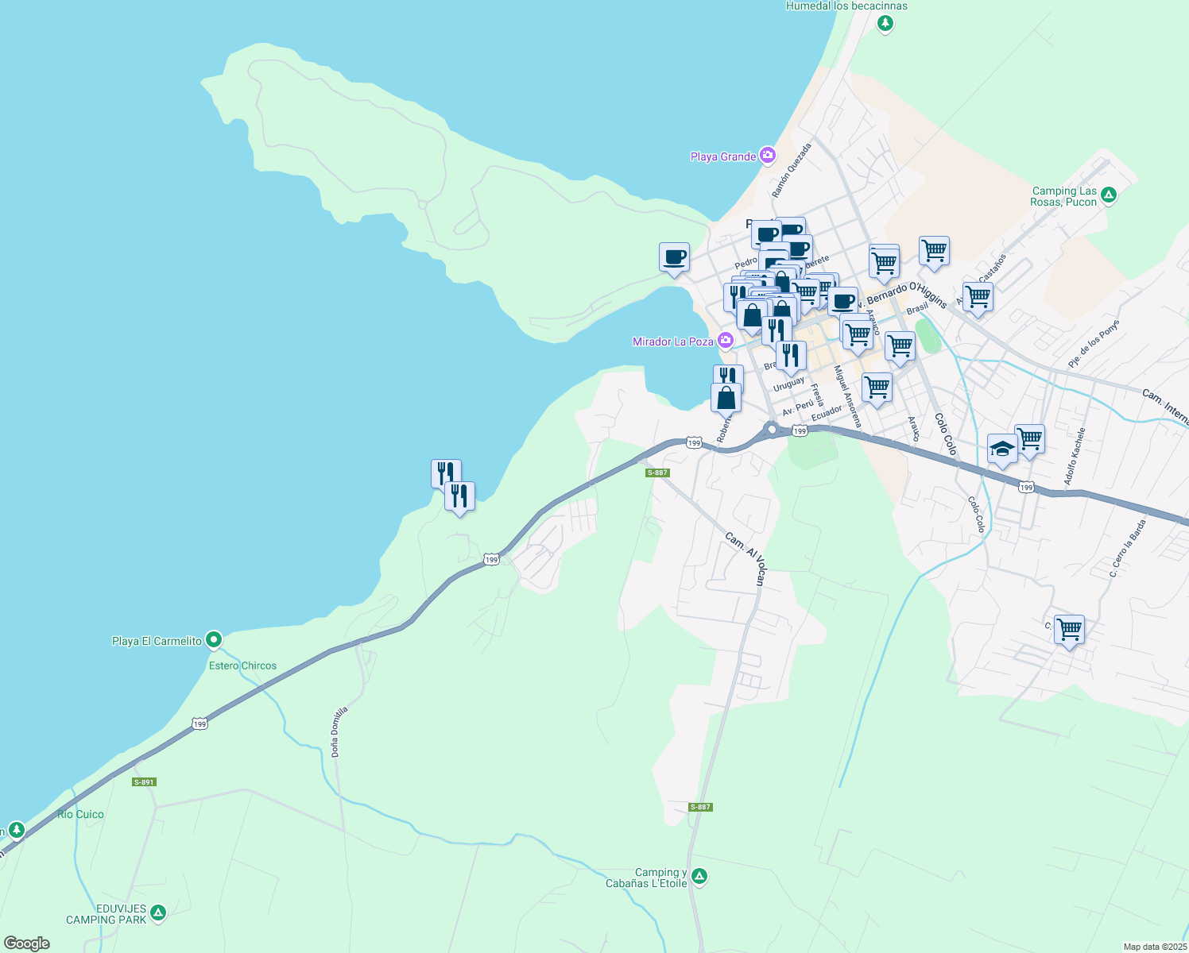Select the education icon near route 199
This screenshot has width=1189, height=953.
(1001, 446)
